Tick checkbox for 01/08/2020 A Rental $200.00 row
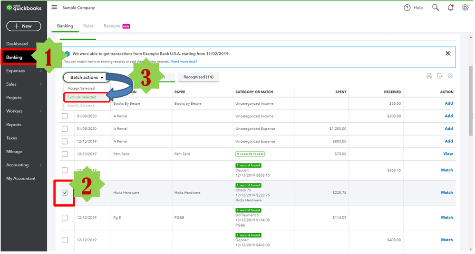 [65, 116]
